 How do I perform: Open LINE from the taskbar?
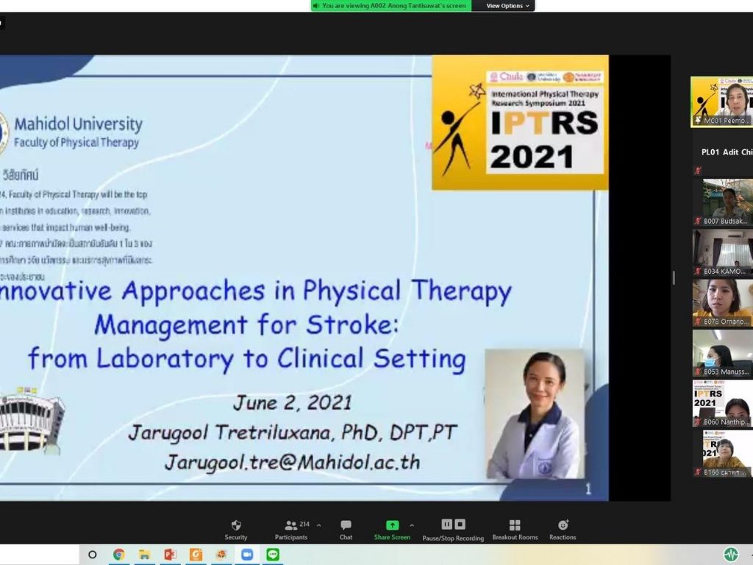(273, 555)
